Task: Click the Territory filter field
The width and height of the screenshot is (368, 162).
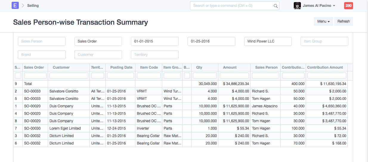Action: pos(154,55)
